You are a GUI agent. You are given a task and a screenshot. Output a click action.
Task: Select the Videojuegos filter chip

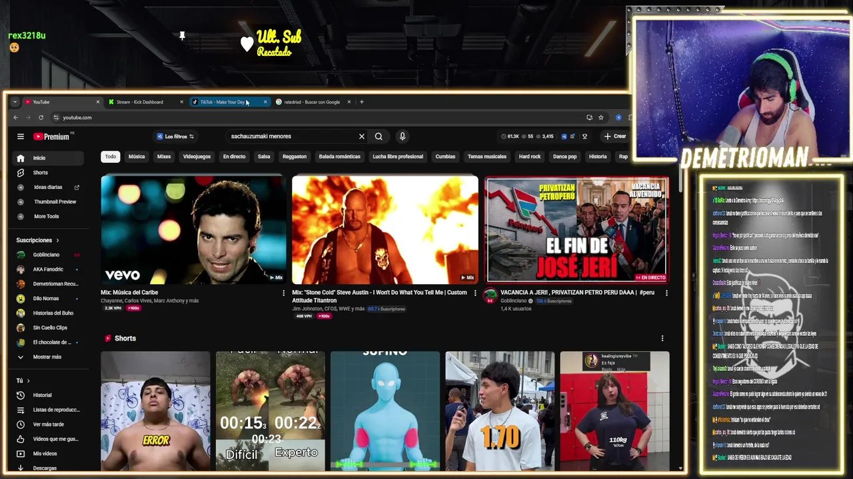[x=197, y=156]
